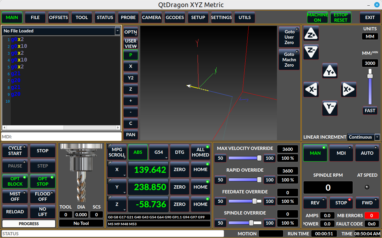Open the GCODES tab

175,17
